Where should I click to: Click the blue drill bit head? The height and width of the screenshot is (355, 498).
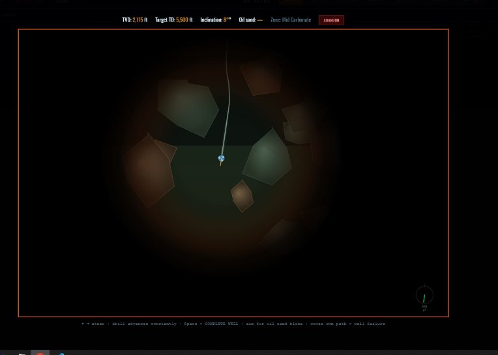pos(222,158)
